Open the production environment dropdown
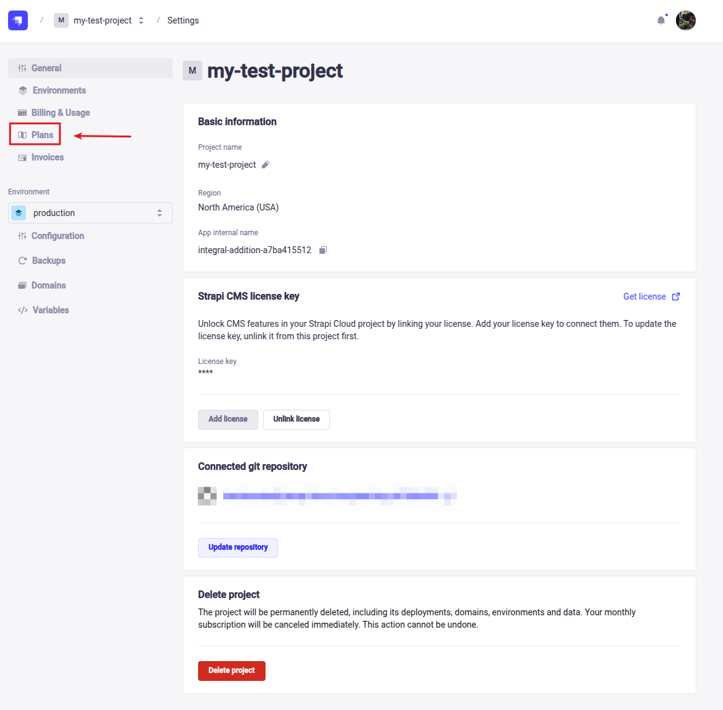This screenshot has height=710, width=723. pyautogui.click(x=90, y=213)
